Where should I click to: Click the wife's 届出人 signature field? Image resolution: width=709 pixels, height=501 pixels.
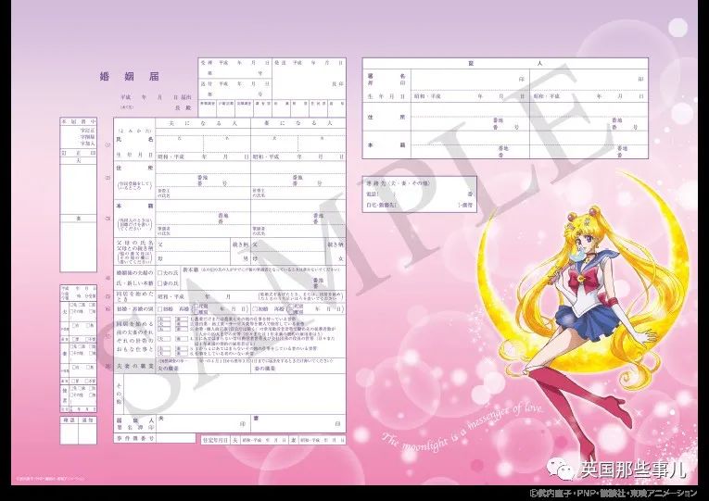[x=298, y=424]
